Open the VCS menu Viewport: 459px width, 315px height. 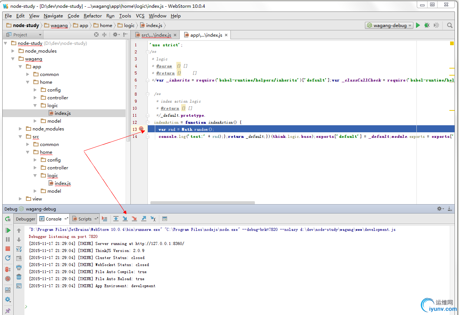click(140, 16)
